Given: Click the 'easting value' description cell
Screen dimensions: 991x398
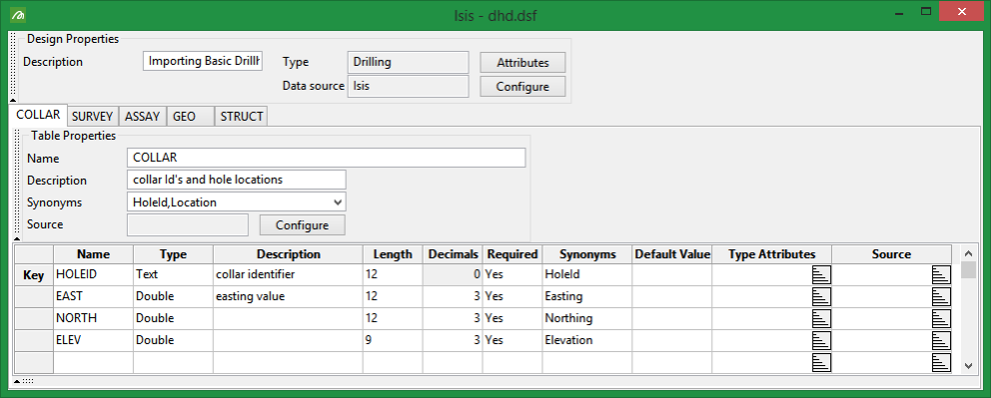Looking at the screenshot, I should (x=288, y=296).
